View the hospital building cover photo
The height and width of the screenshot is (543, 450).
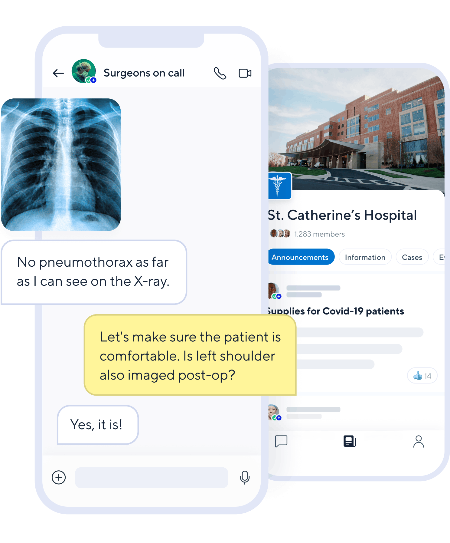click(356, 129)
